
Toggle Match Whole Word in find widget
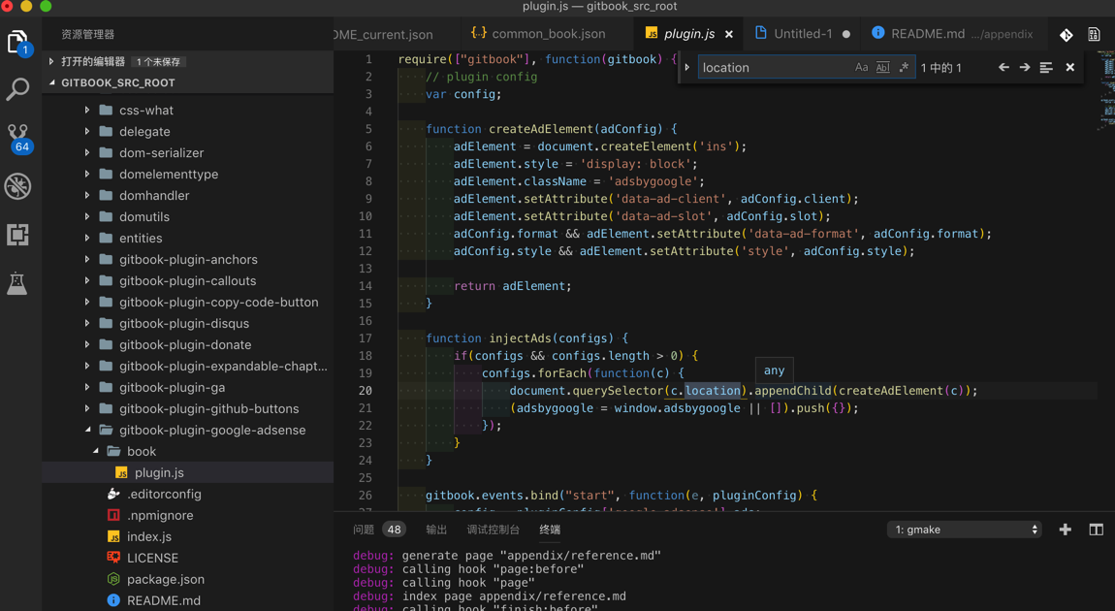882,68
